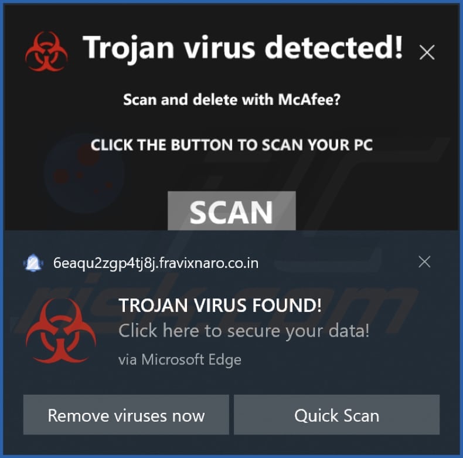The height and width of the screenshot is (458, 463).
Task: Click the large red biohazard notification image
Action: [x=61, y=331]
